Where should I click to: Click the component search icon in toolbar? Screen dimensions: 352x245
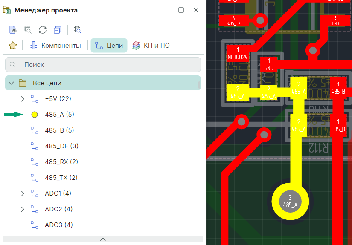(x=78, y=29)
